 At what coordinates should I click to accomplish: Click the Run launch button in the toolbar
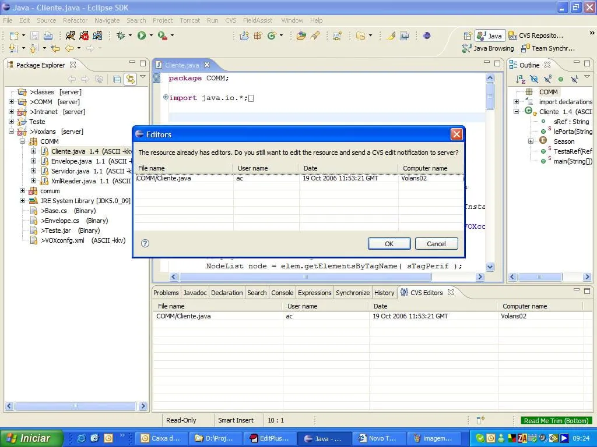(x=142, y=36)
